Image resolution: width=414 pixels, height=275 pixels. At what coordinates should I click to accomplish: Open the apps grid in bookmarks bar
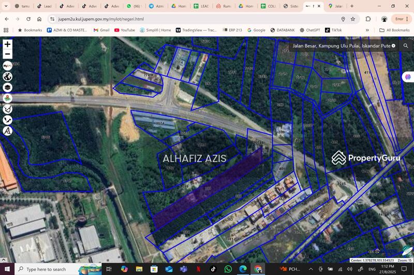pos(6,30)
